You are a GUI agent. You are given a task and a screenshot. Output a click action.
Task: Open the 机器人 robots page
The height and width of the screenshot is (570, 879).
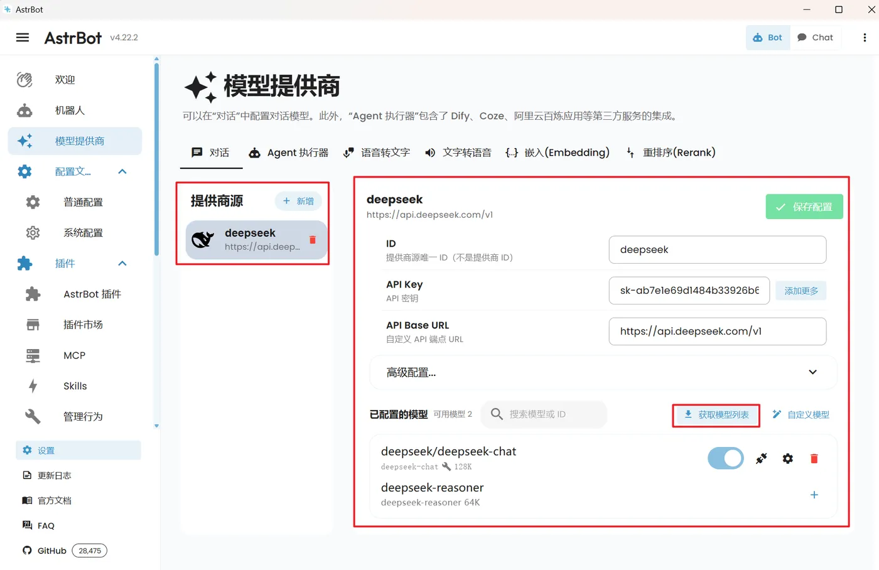point(75,110)
